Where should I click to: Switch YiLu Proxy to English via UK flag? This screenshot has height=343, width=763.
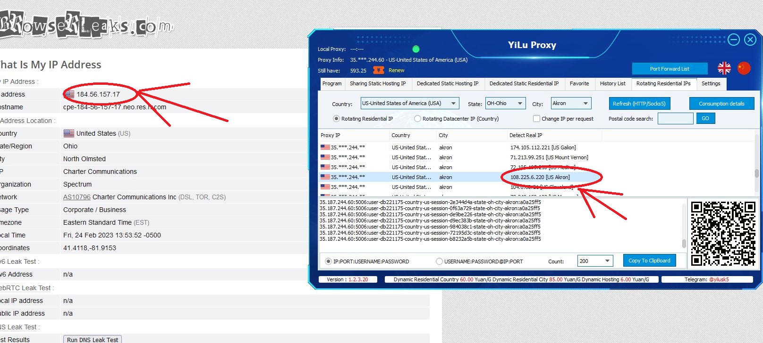(724, 68)
